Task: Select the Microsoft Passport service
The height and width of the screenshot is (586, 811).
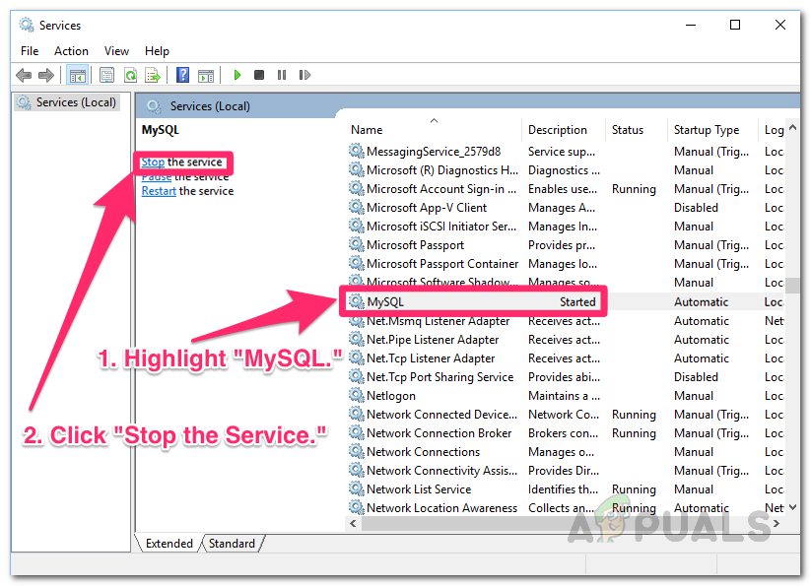Action: pos(415,245)
